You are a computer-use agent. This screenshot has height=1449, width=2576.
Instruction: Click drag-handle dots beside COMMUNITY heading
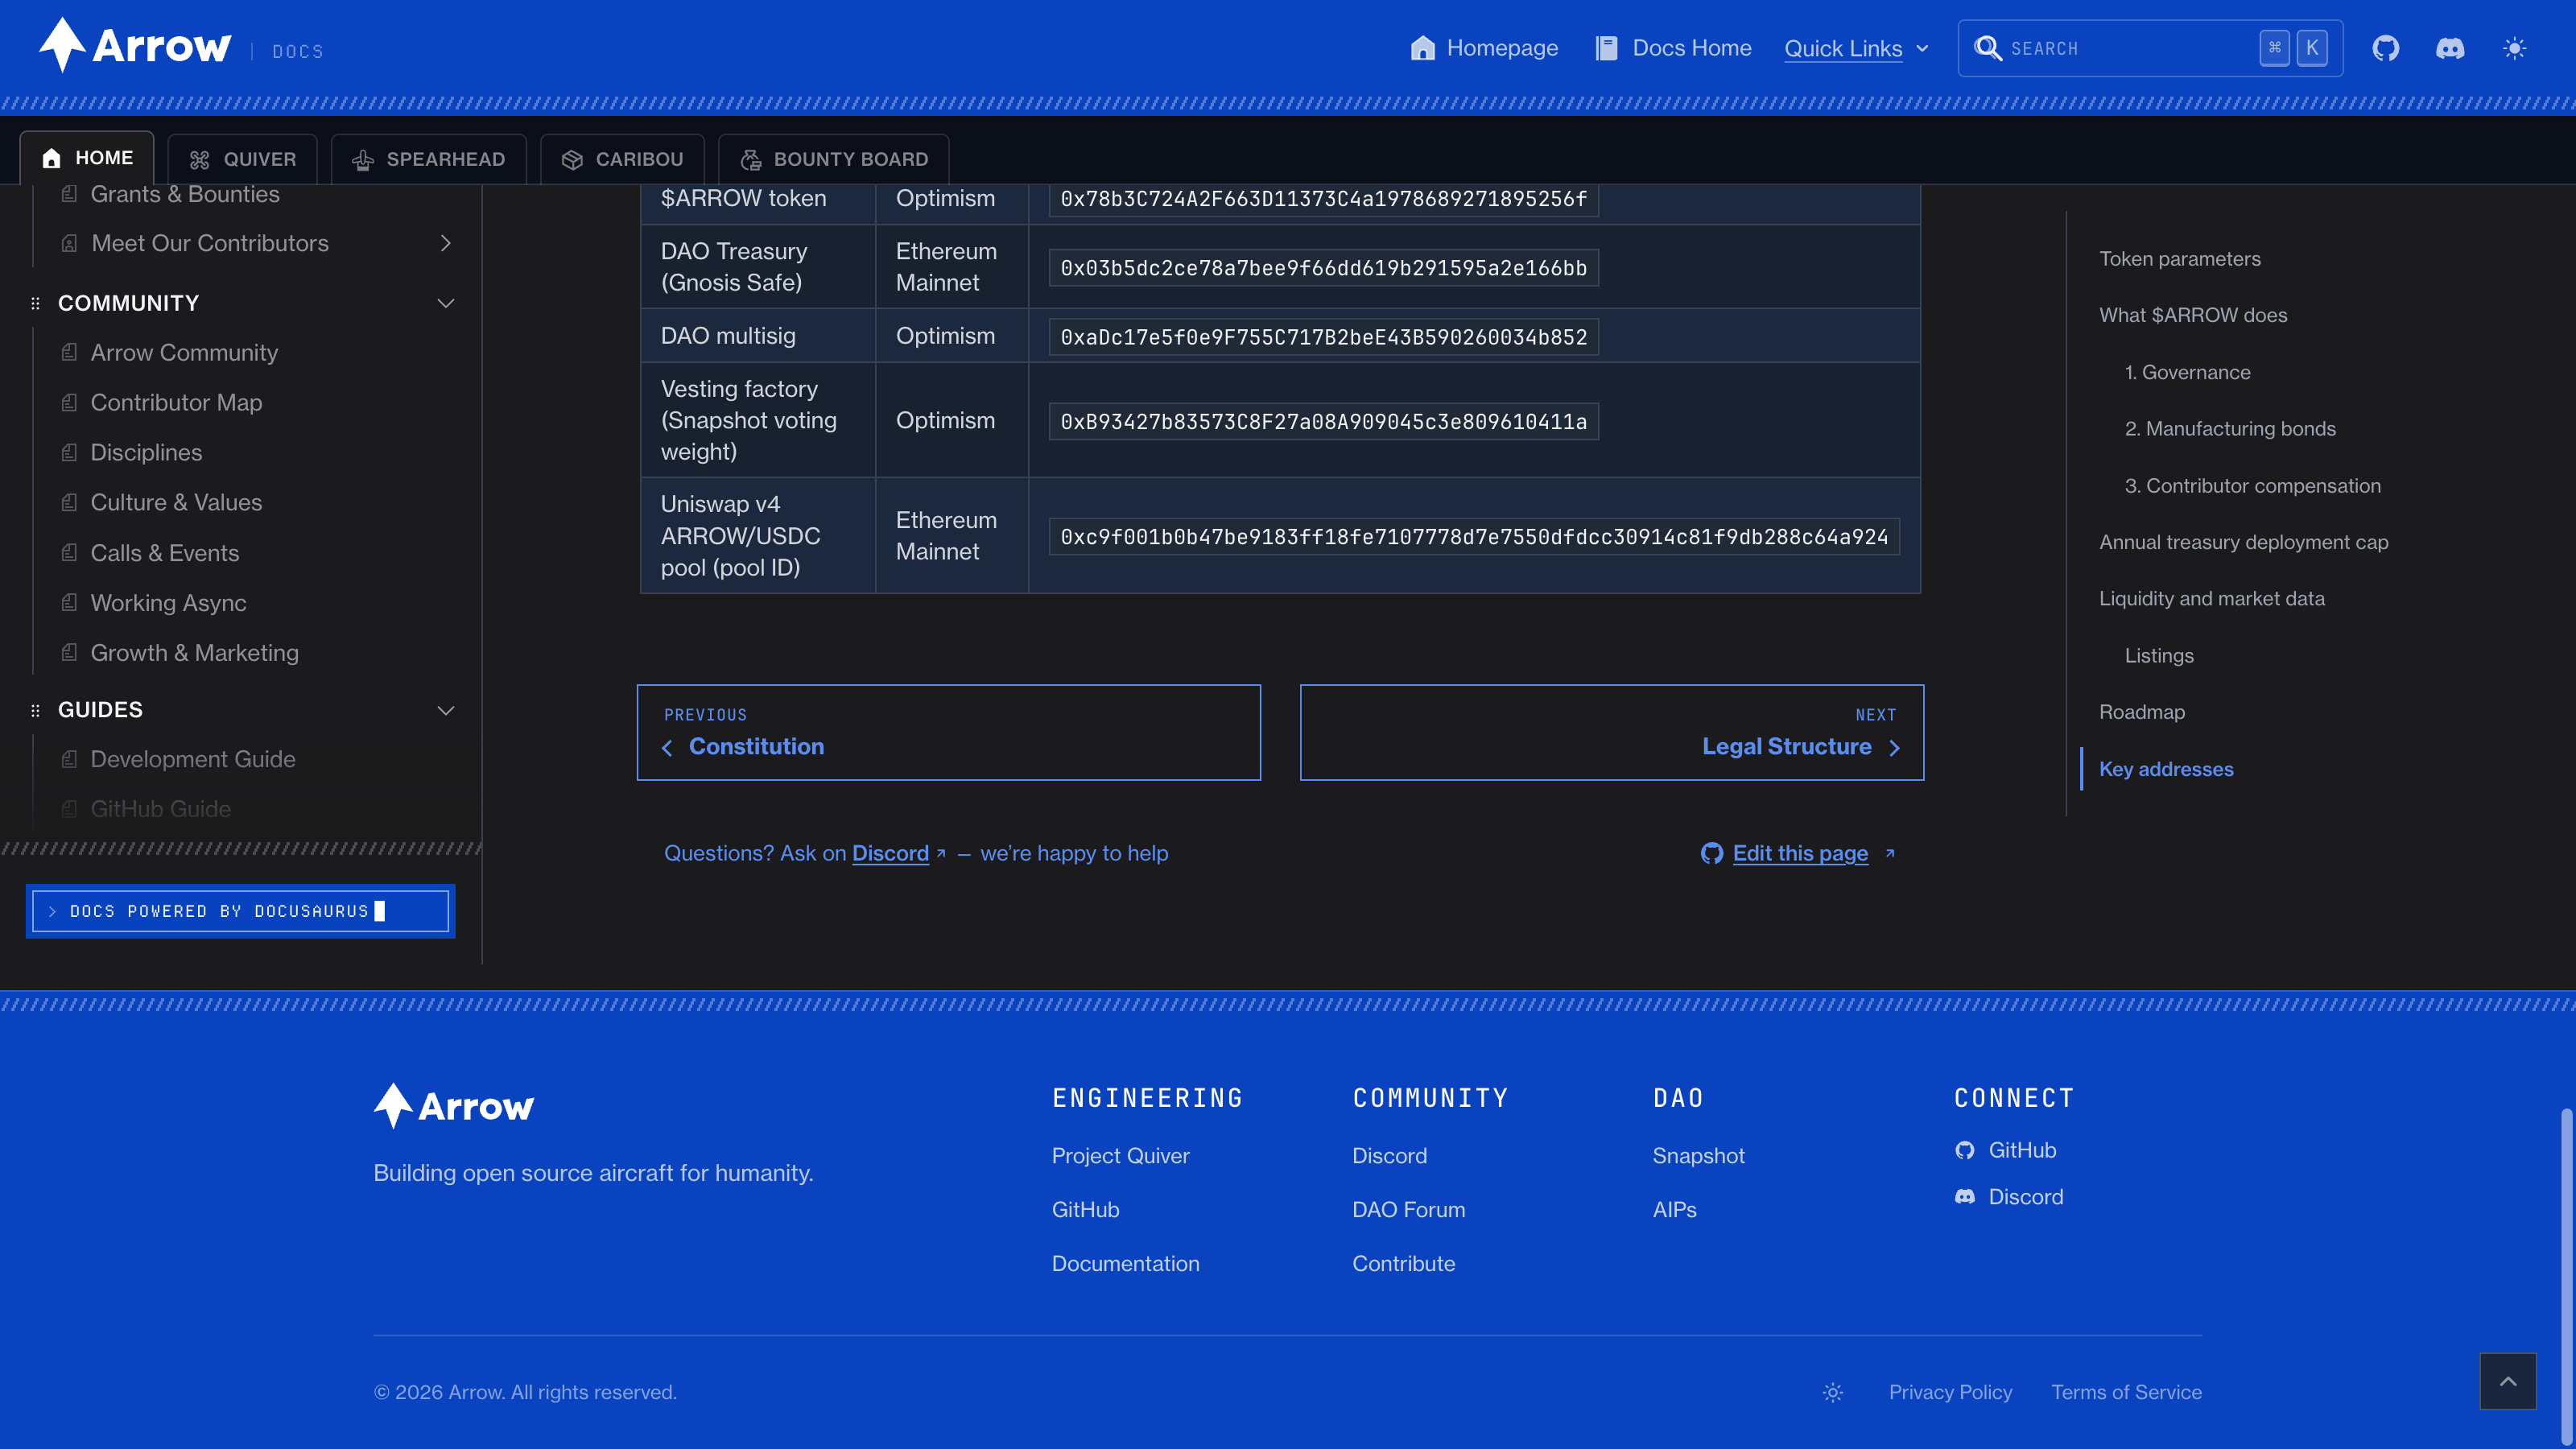click(36, 303)
